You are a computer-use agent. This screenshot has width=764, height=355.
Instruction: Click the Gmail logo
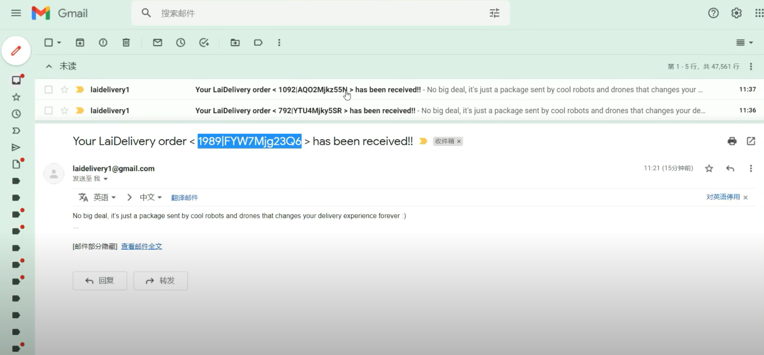pyautogui.click(x=60, y=13)
